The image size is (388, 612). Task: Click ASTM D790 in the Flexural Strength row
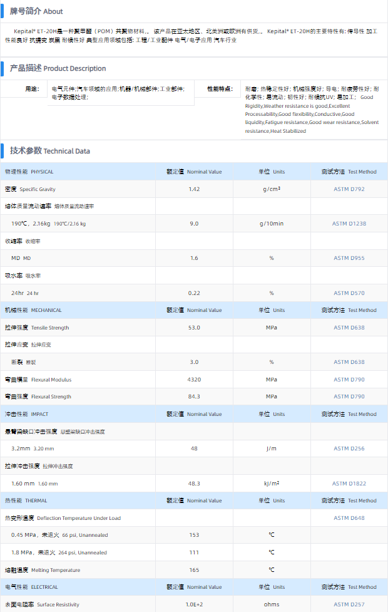point(349,397)
